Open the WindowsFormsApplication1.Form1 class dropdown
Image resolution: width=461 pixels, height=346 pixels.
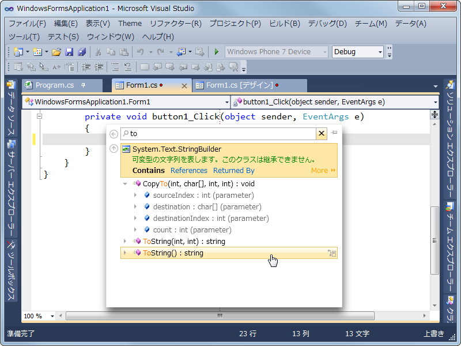click(226, 102)
